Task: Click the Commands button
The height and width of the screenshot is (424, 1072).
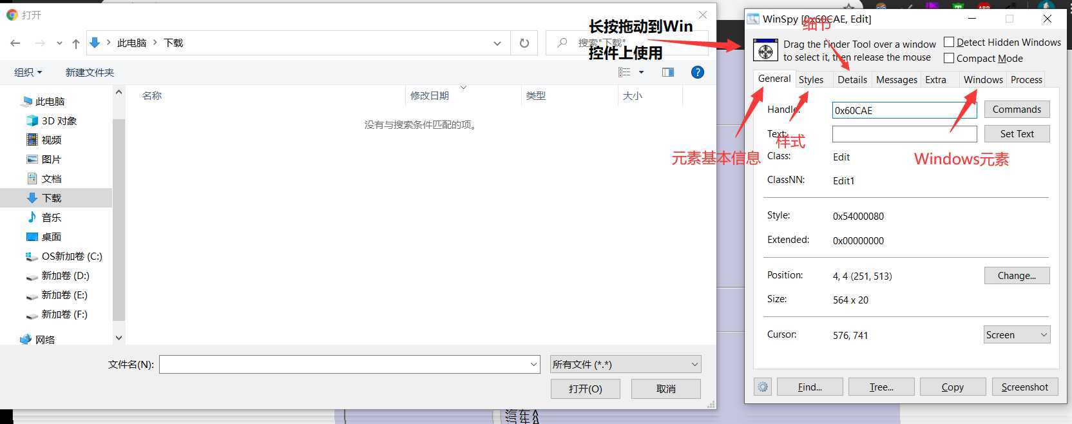Action: tap(1017, 109)
